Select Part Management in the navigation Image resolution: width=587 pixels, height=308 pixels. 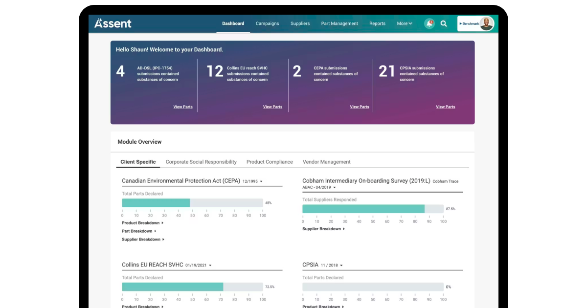point(339,23)
